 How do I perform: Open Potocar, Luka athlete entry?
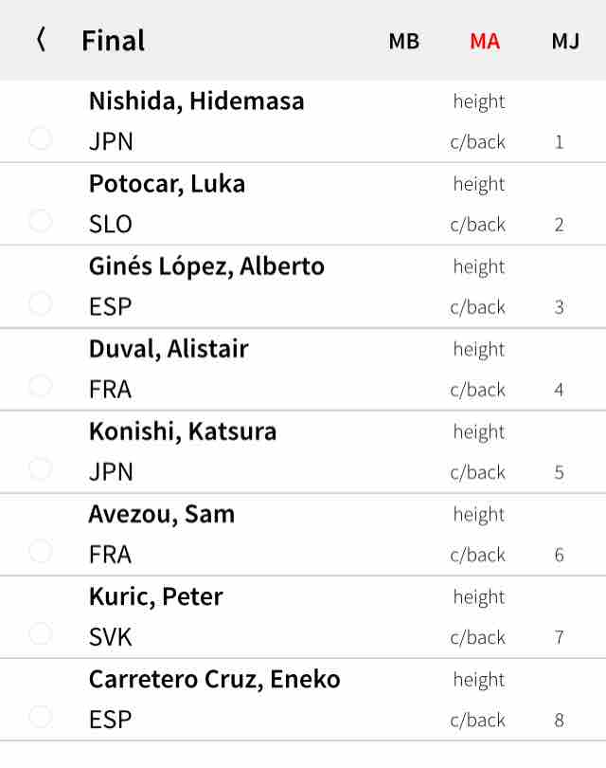(x=303, y=204)
